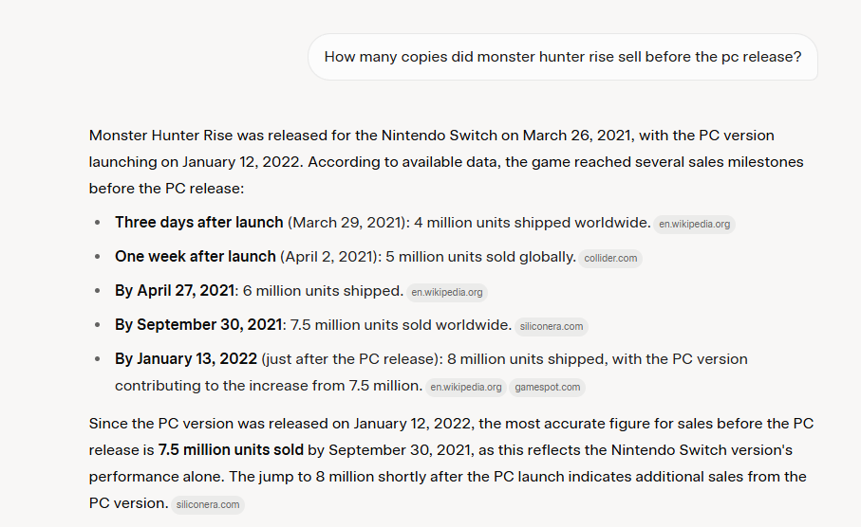Click the en.wikipedia.org citation after 6 million units shipped
This screenshot has height=527, width=861.
[x=447, y=292]
